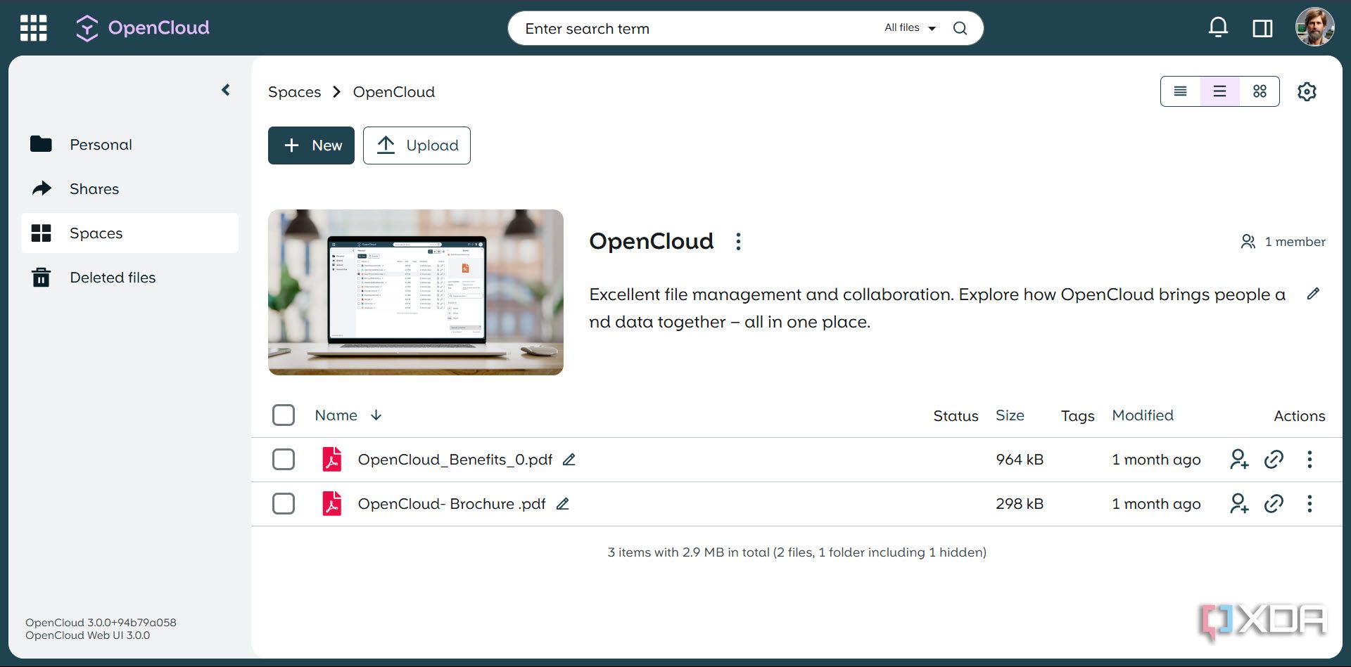Click the items summary footer text
The height and width of the screenshot is (667, 1351).
[x=797, y=552]
